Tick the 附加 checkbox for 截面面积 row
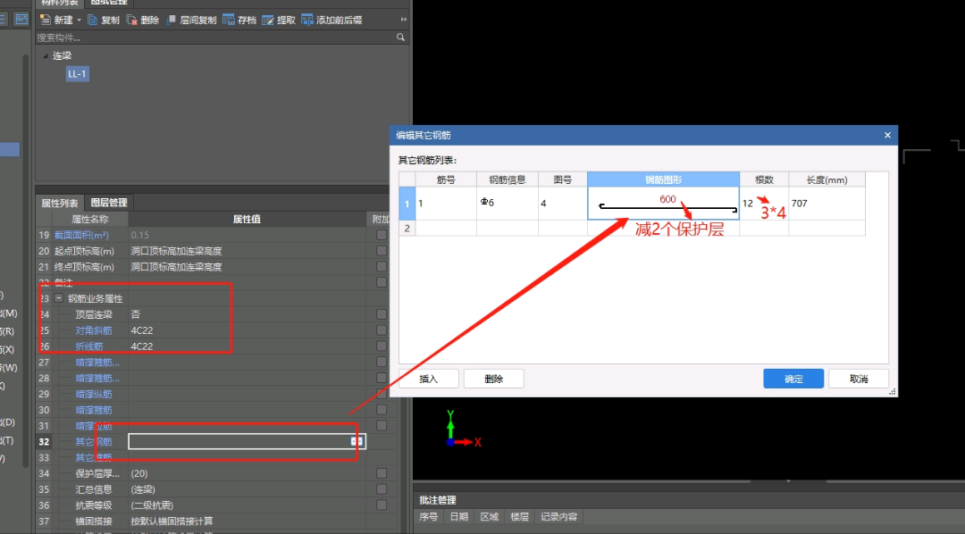This screenshot has height=534, width=965. (x=382, y=235)
